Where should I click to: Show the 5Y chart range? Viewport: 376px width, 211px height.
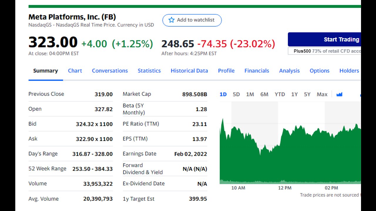click(307, 94)
